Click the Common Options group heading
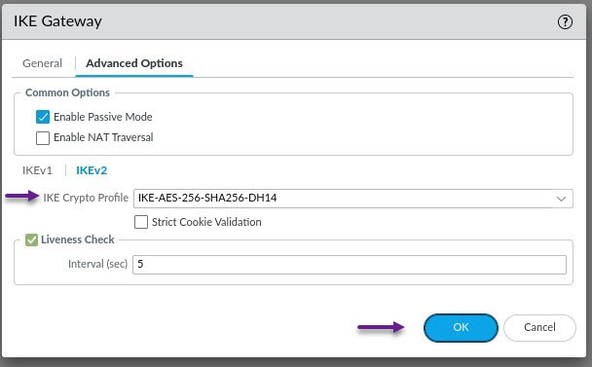Viewport: 592px width, 367px height. pos(67,92)
